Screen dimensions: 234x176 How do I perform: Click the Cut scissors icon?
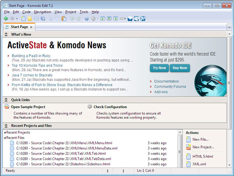(51, 18)
